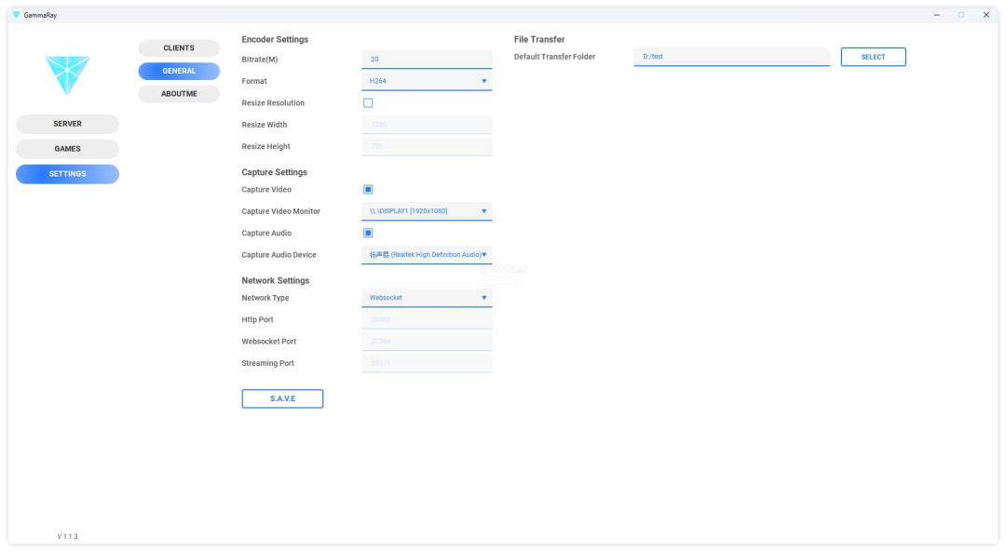The width and height of the screenshot is (1006, 552).
Task: Edit the Bitrate(M) field
Action: coord(427,59)
